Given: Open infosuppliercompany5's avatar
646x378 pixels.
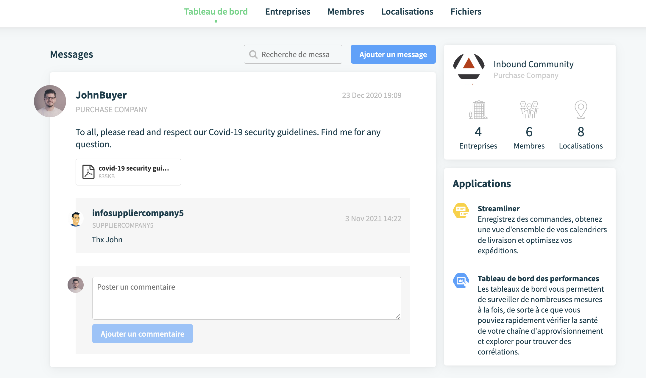Looking at the screenshot, I should 76,219.
